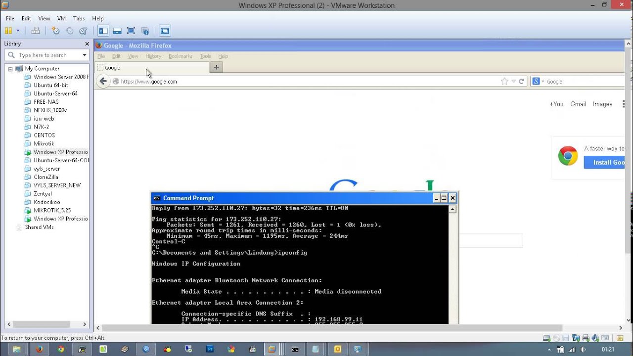Screen dimensions: 633x356
Task: Open Firefox Bookmarks menu
Action: tap(181, 56)
